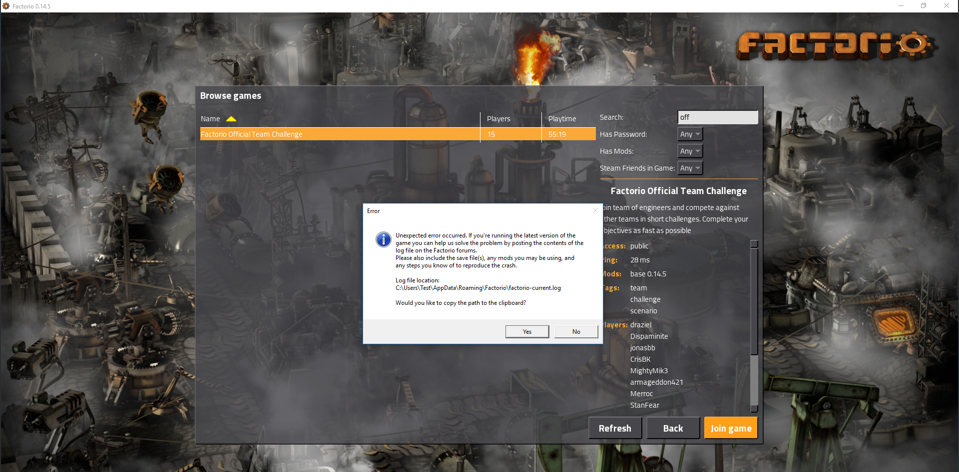
Task: Click the game details scrollbar
Action: coord(754,324)
